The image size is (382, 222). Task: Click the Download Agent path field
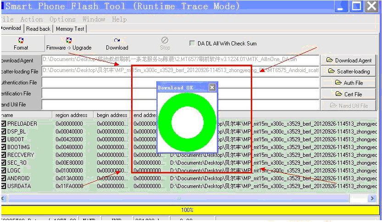tap(180, 60)
